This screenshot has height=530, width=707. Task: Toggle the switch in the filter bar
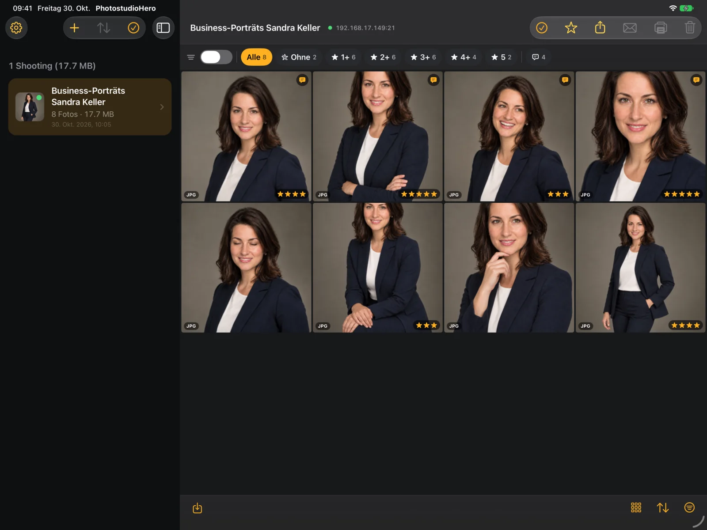tap(216, 57)
